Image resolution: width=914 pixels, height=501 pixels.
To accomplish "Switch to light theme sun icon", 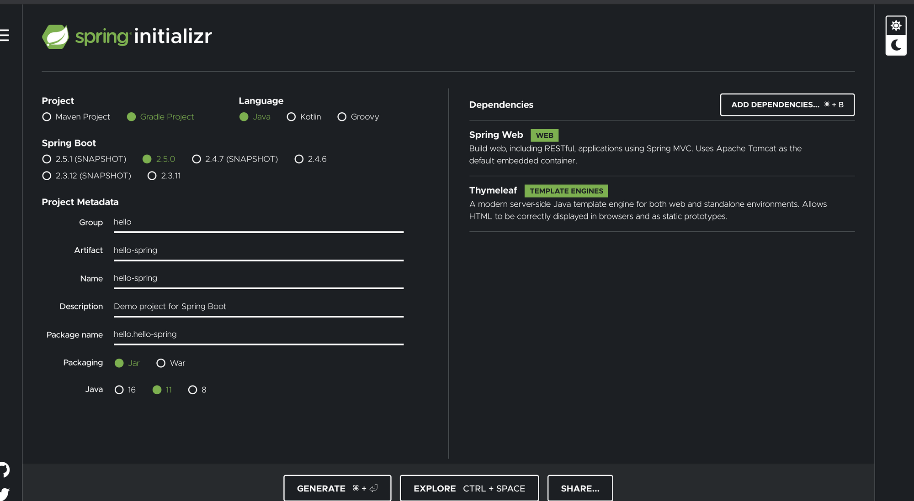I will [896, 26].
